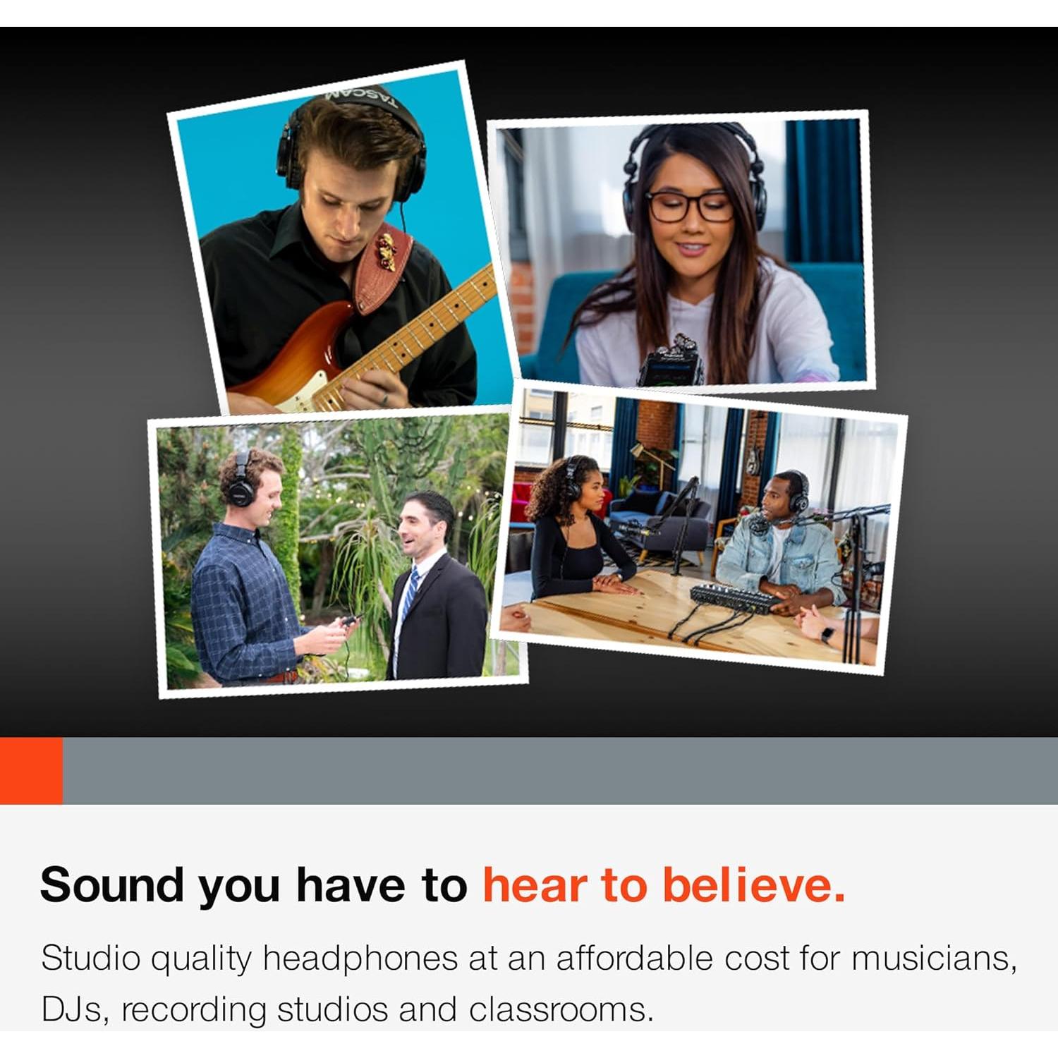Click the orange 'hear to believe.' text
Image resolution: width=1058 pixels, height=1058 pixels.
point(664,884)
